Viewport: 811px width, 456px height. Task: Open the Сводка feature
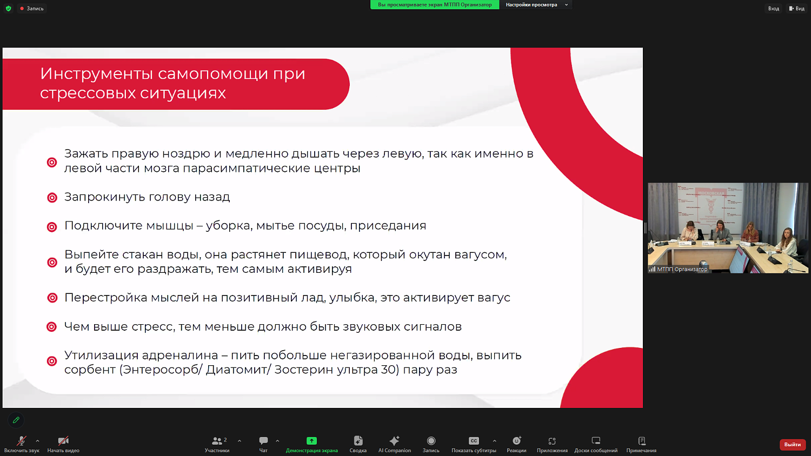357,443
